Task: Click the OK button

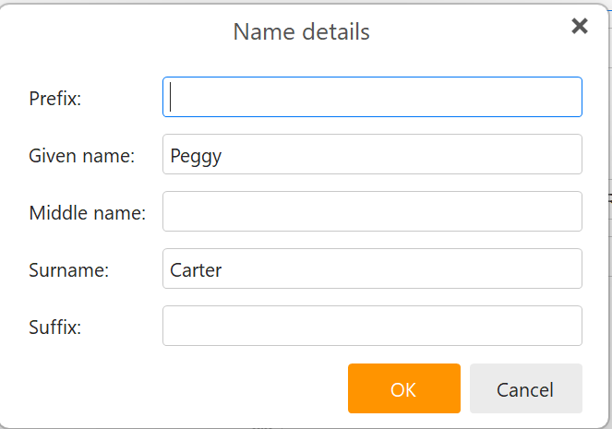Action: click(403, 388)
